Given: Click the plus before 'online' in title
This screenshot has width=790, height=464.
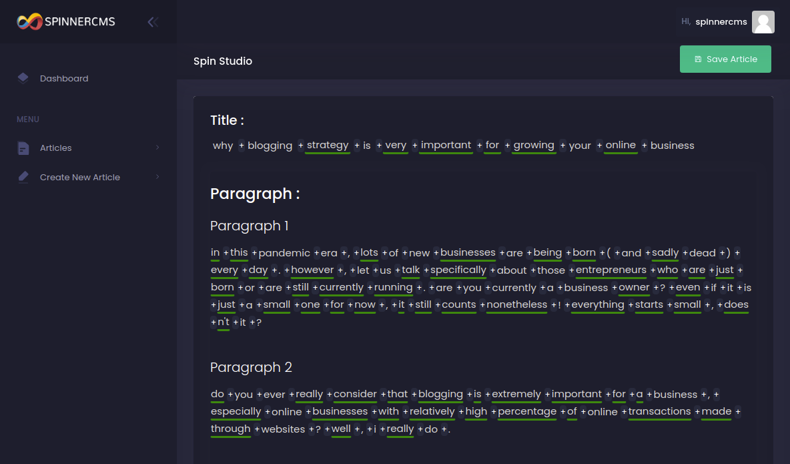Looking at the screenshot, I should (x=599, y=146).
